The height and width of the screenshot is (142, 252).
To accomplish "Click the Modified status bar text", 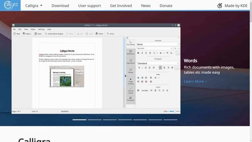I will (x=65, y=111).
